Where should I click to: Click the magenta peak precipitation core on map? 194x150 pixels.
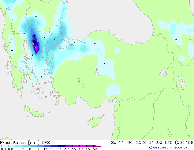pyautogui.click(x=37, y=48)
